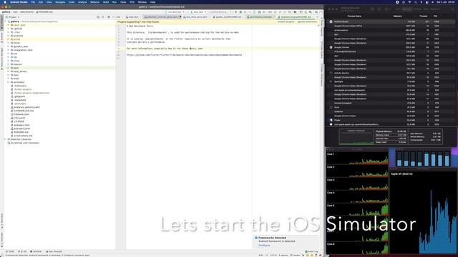The height and width of the screenshot is (257, 458).
Task: Hide the Project panel with minus icon
Action: pos(113,17)
